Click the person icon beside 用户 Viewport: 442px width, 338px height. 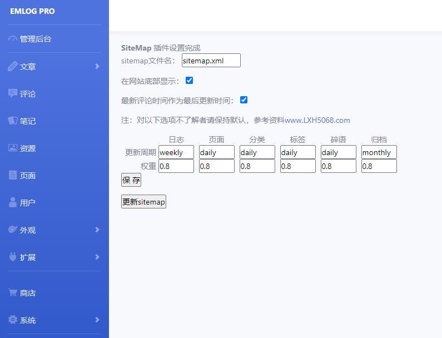pos(13,202)
